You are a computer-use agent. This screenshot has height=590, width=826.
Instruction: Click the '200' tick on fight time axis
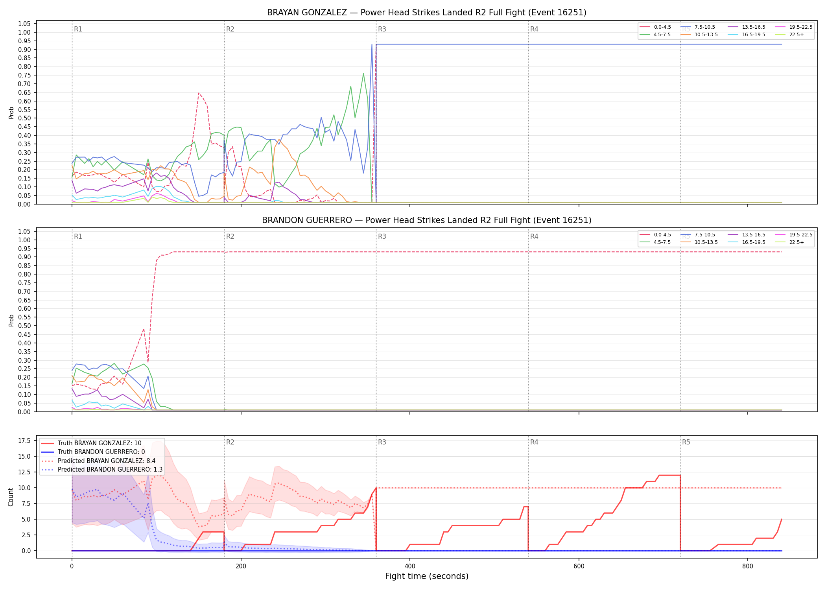(241, 566)
